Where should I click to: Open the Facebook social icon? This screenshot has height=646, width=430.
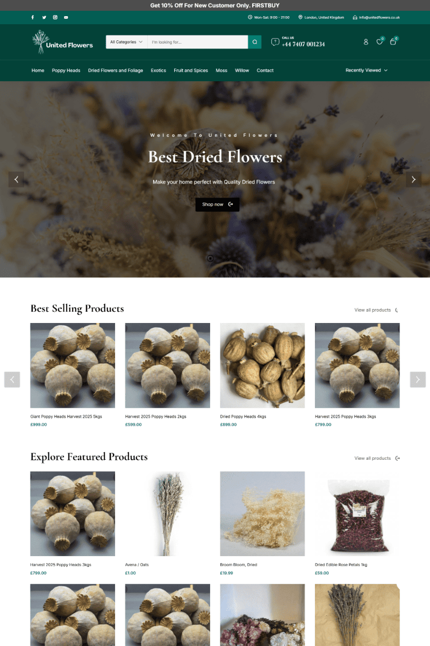(x=32, y=17)
